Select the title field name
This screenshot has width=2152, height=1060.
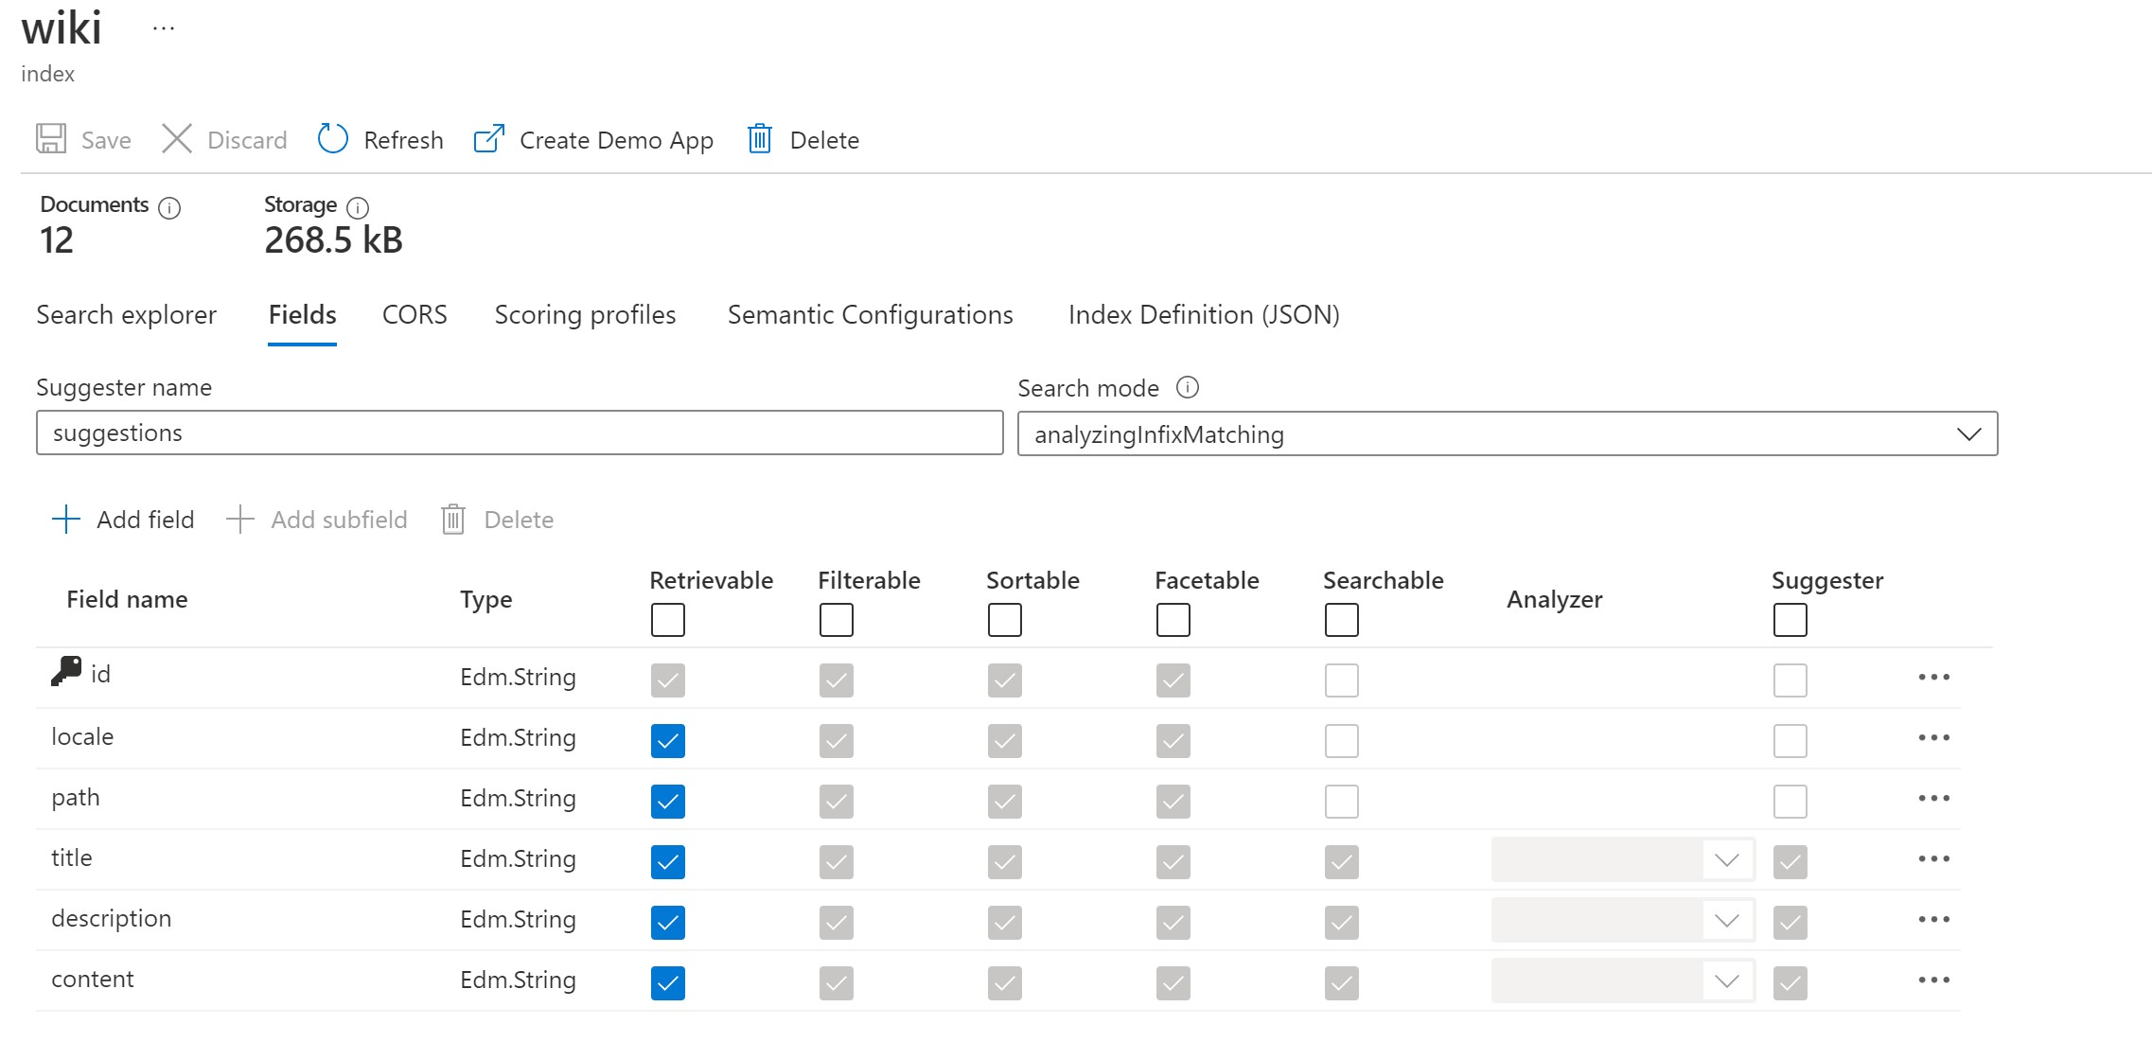pyautogui.click(x=71, y=857)
